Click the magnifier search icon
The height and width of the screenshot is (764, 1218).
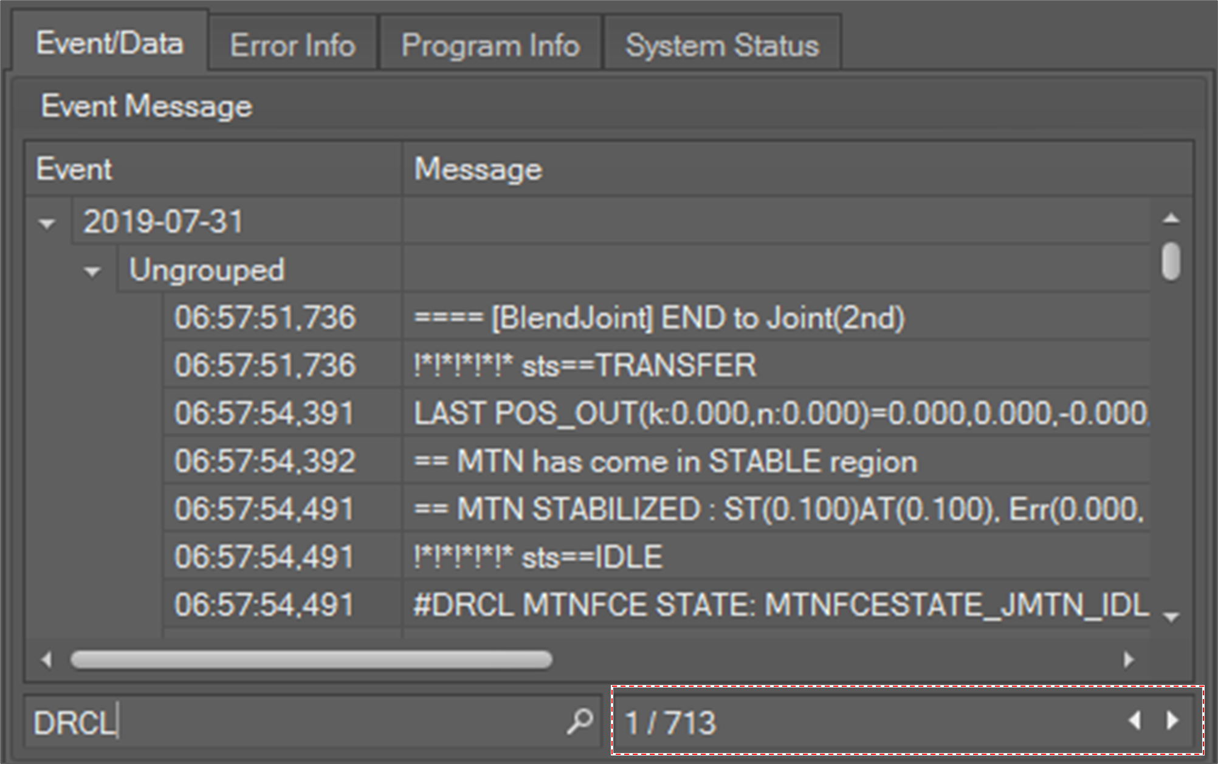580,721
